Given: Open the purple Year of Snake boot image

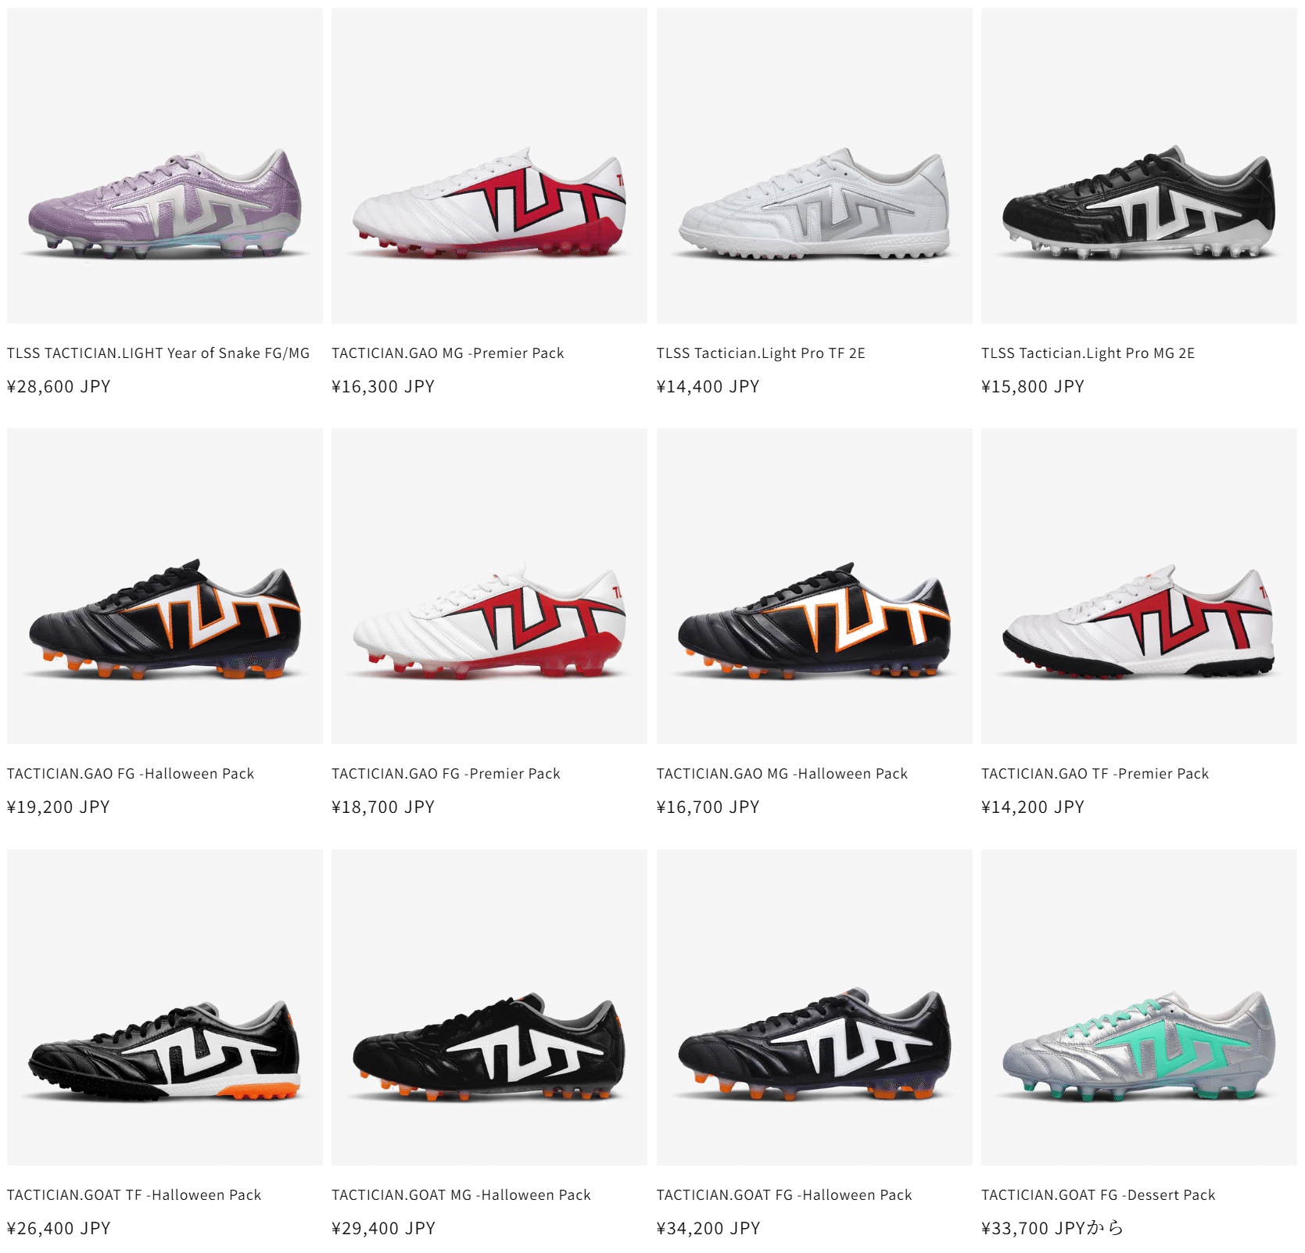Looking at the screenshot, I should tap(164, 166).
